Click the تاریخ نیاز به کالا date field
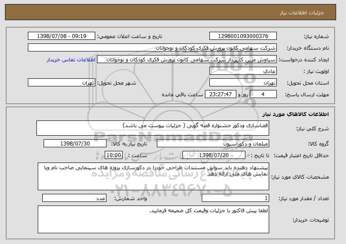The height and width of the screenshot is (244, 346). (75, 144)
